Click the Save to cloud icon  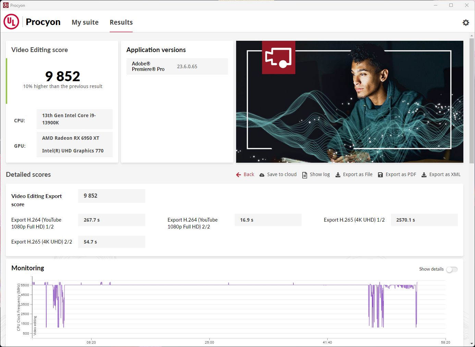(262, 175)
